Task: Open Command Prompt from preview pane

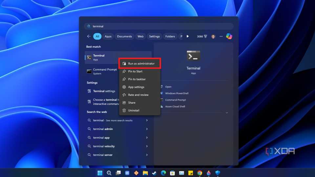Action: point(175,100)
